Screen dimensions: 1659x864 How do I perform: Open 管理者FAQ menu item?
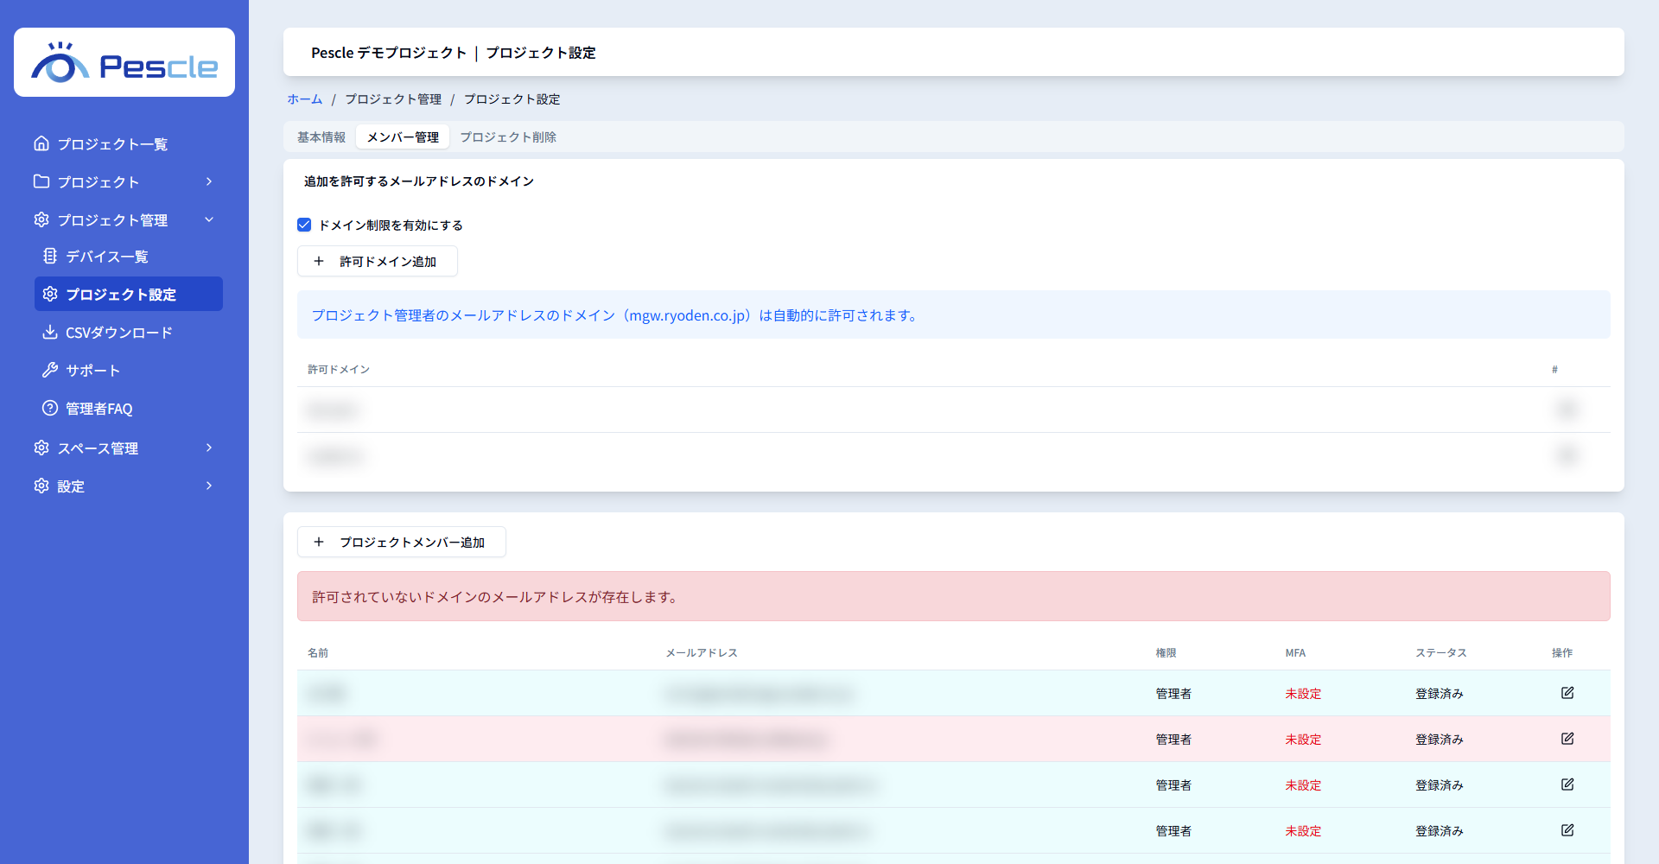pyautogui.click(x=129, y=408)
